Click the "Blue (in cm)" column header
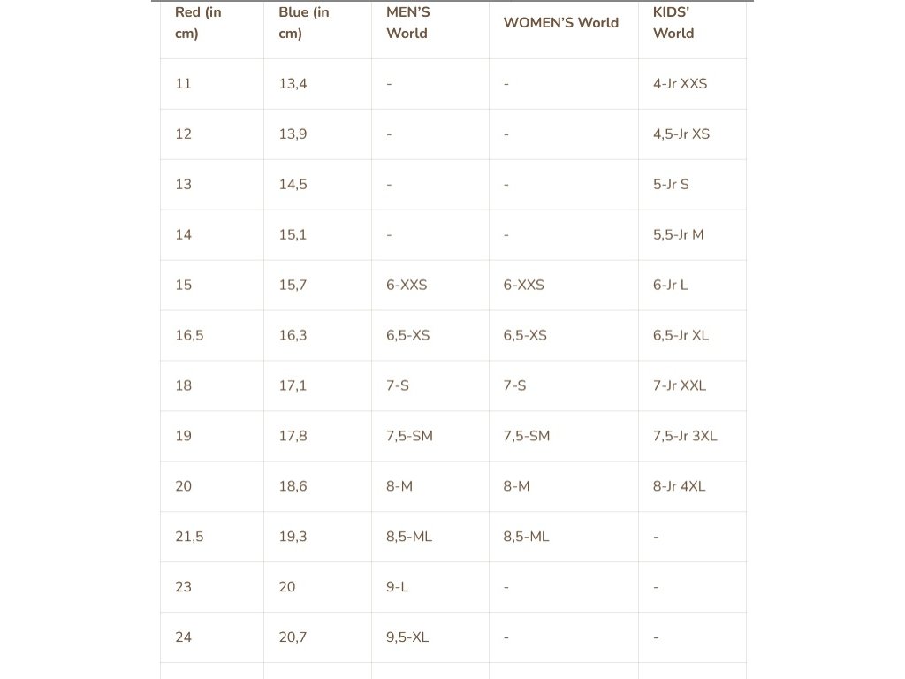 point(304,23)
